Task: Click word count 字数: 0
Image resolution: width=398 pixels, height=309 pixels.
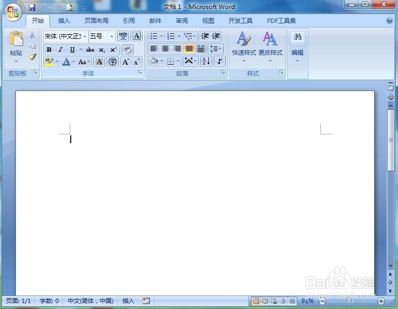Action: (49, 301)
